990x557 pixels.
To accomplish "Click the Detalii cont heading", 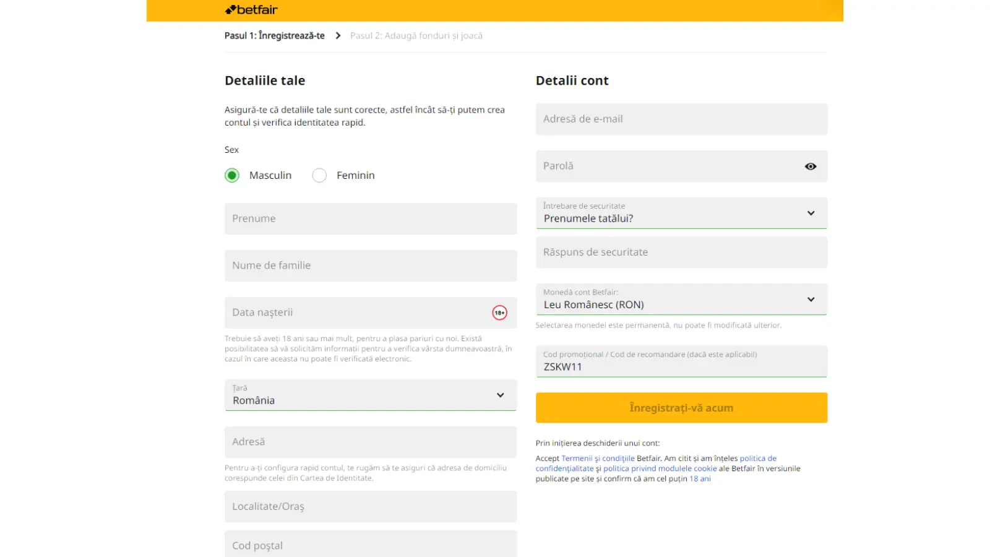I will 572,80.
